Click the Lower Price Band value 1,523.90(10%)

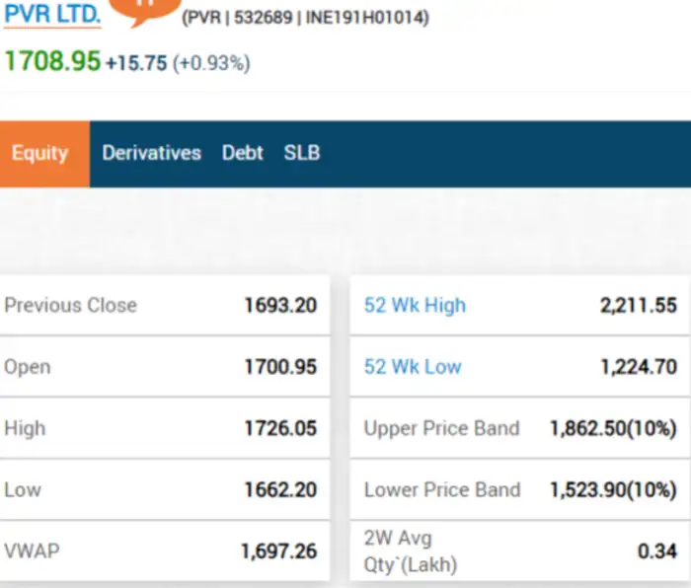613,489
